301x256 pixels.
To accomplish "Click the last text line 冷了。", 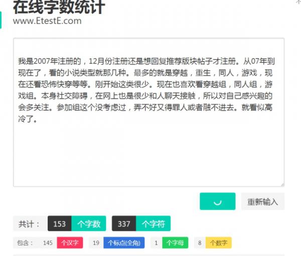I will coord(28,119).
